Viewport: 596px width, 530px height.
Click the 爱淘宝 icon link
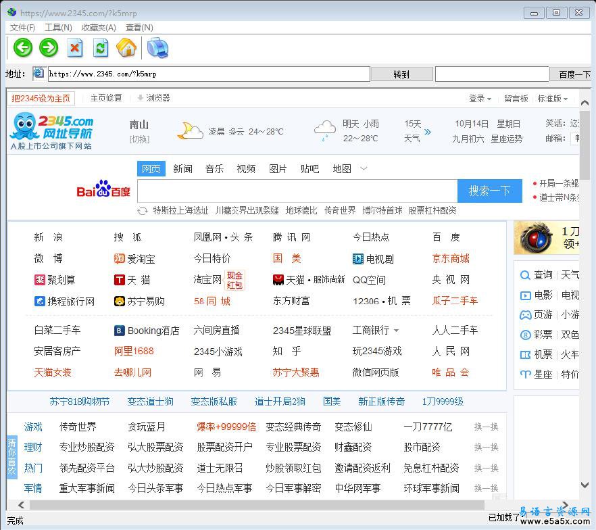[x=119, y=258]
